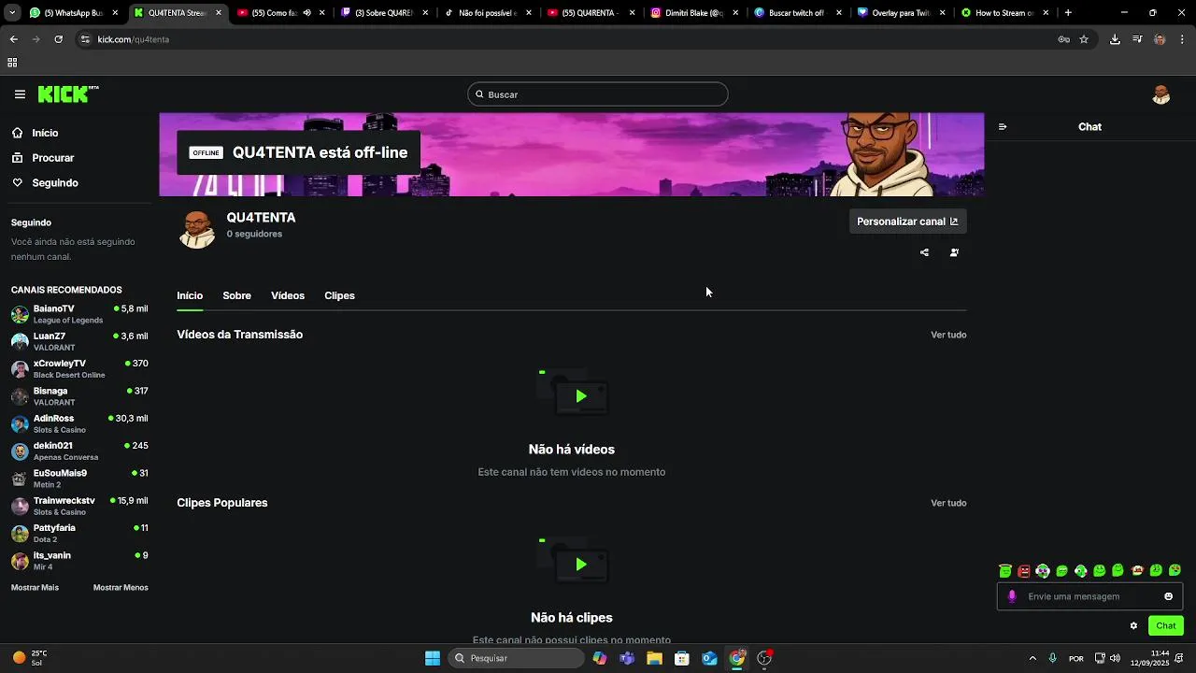Image resolution: width=1196 pixels, height=673 pixels.
Task: Click the share channel icon
Action: (x=924, y=252)
